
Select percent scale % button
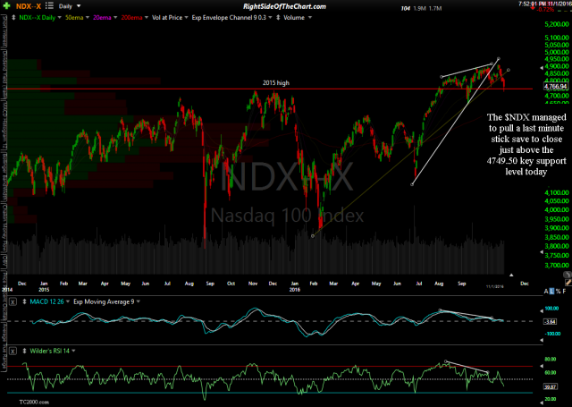(x=558, y=292)
